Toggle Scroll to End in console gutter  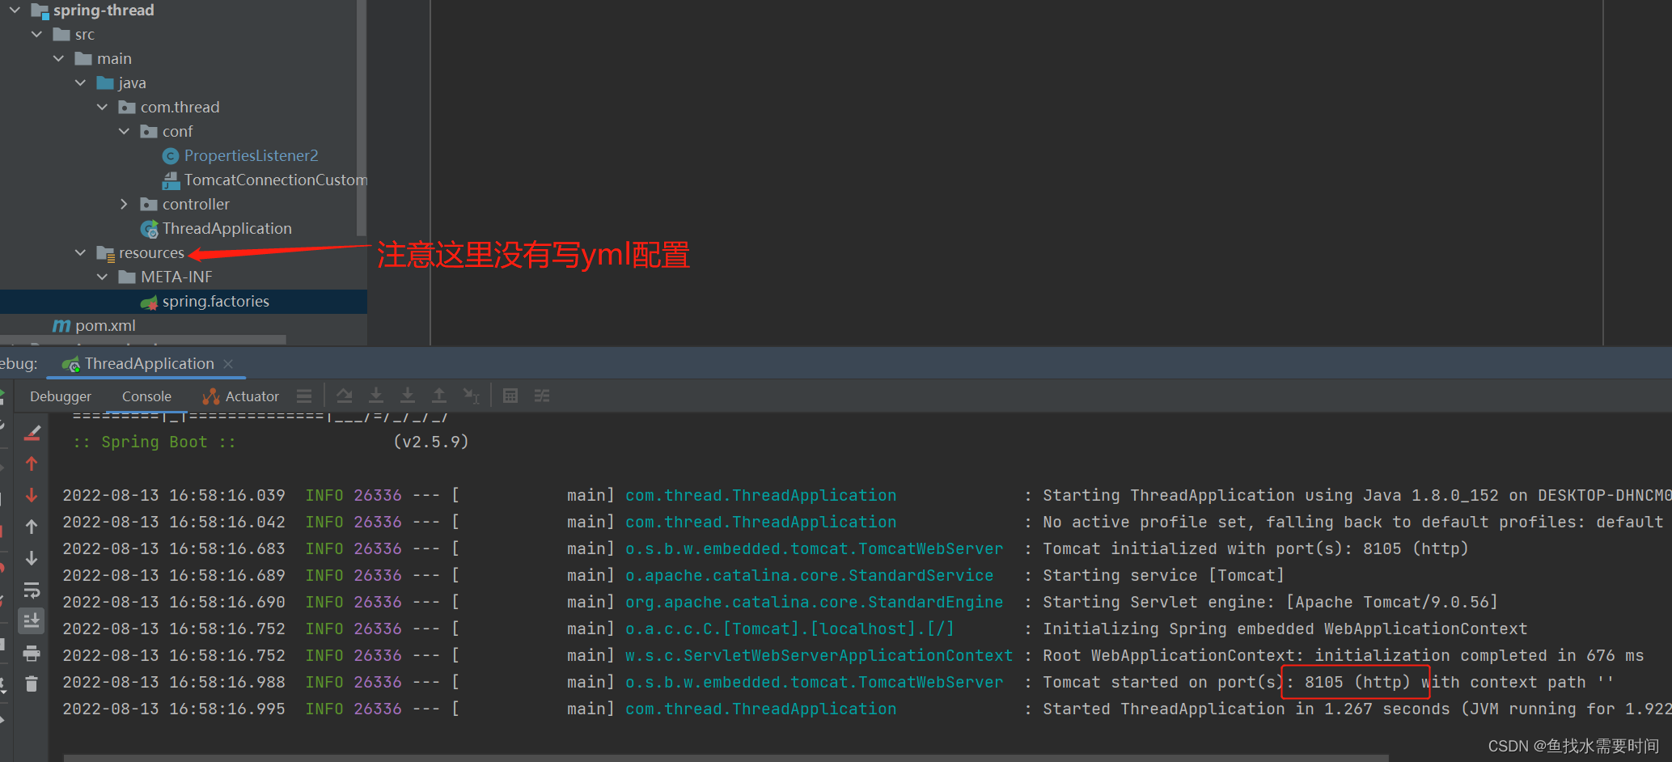coord(32,620)
